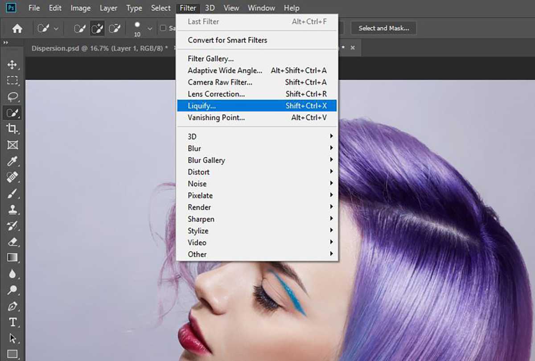
Task: Select the Clone Stamp tool
Action: tap(12, 209)
